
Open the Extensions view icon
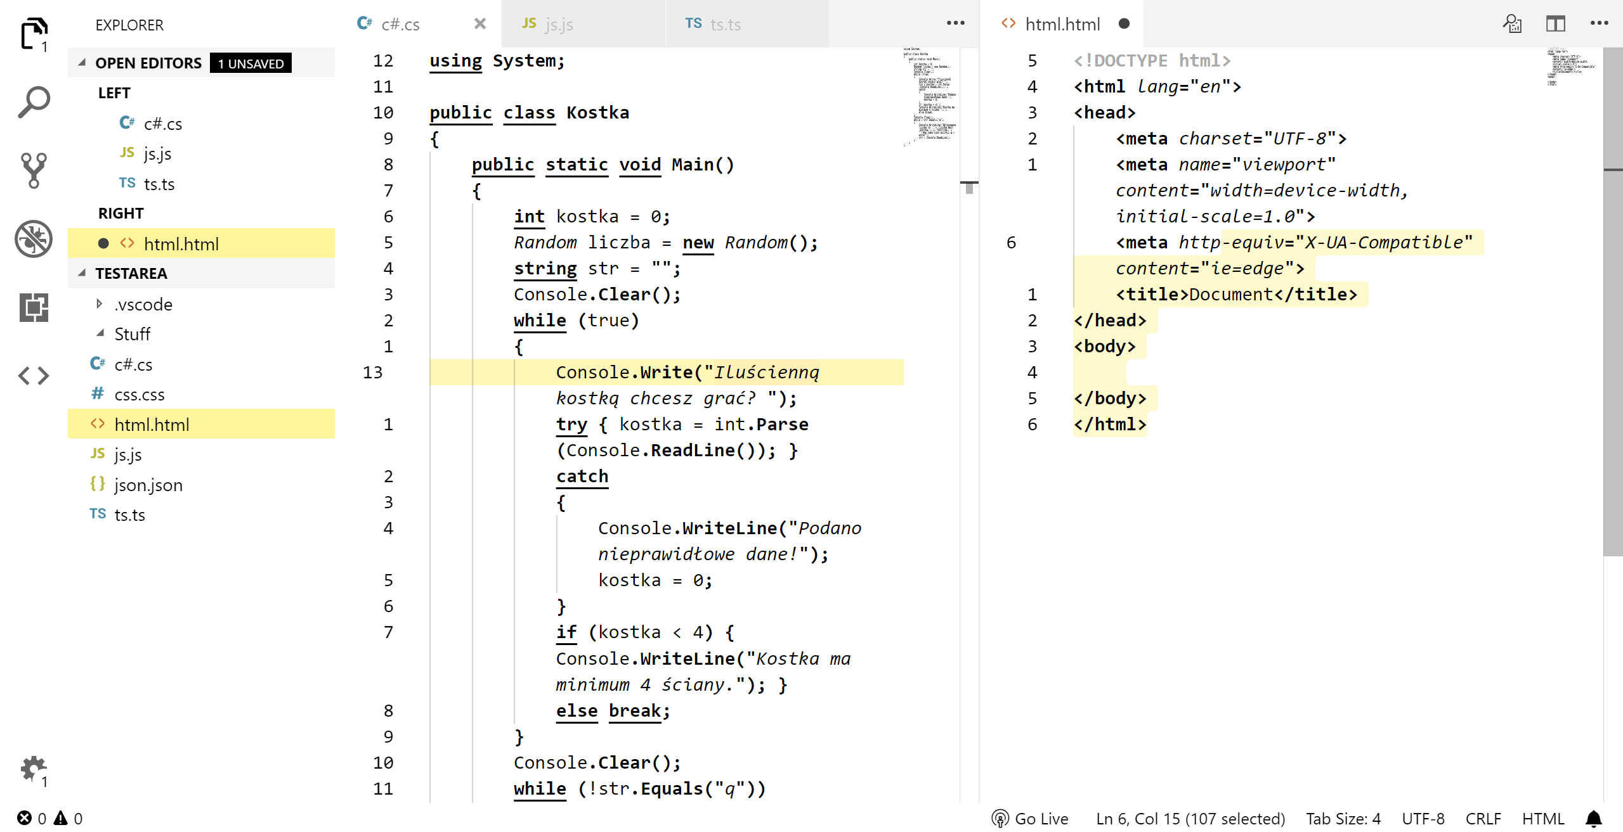pyautogui.click(x=34, y=307)
